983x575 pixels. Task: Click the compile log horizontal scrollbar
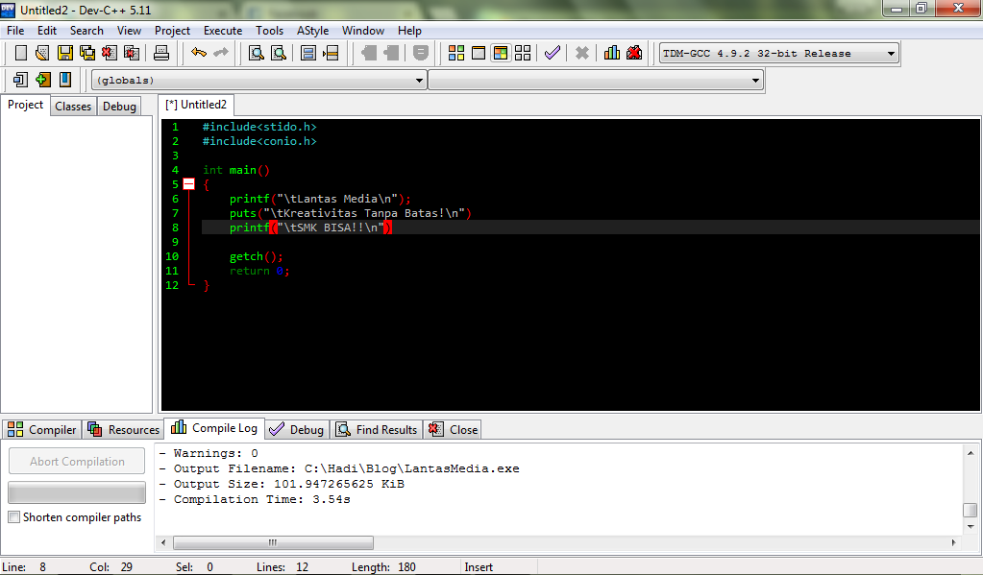pyautogui.click(x=274, y=542)
